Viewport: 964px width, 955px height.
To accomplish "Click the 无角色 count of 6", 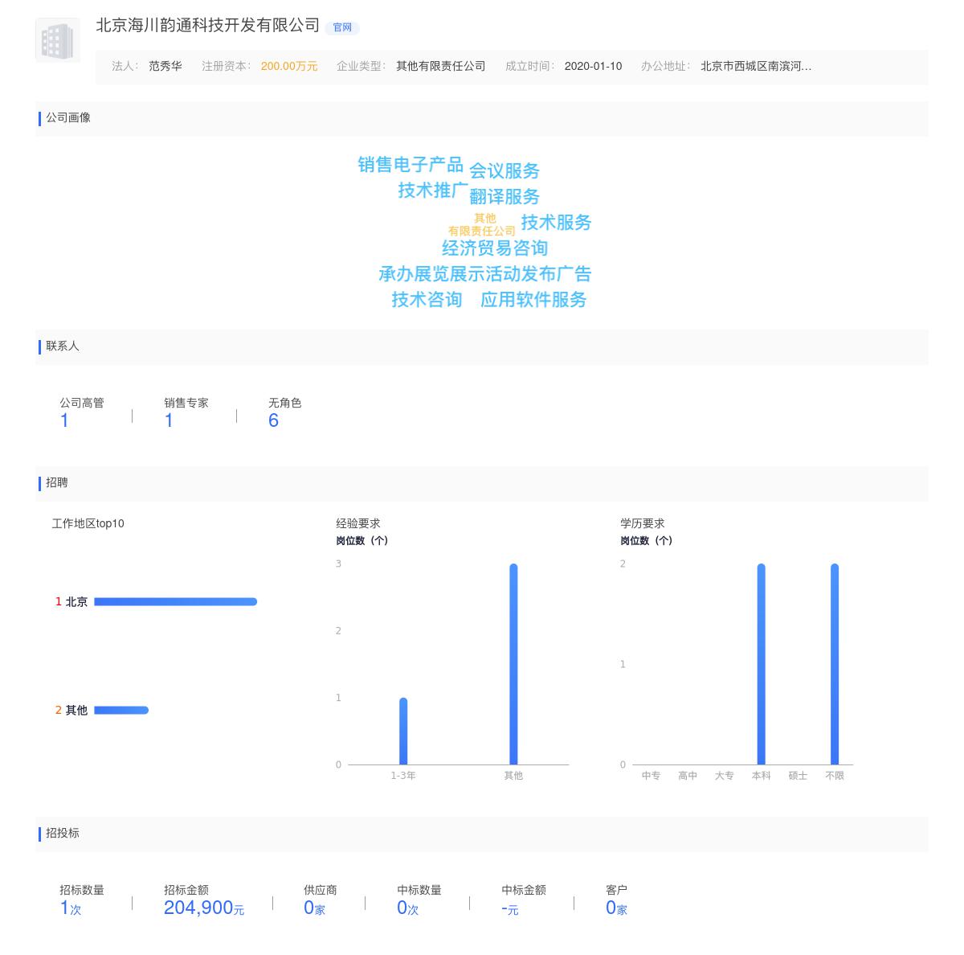I will coord(273,420).
